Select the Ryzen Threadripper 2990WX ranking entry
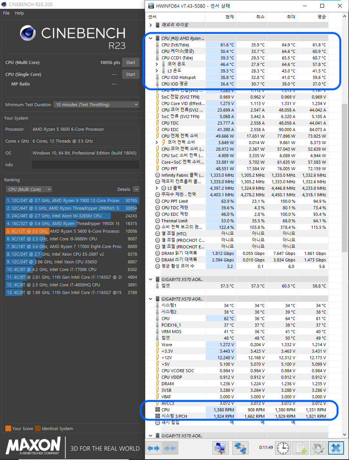The height and width of the screenshot is (460, 349). (72, 208)
